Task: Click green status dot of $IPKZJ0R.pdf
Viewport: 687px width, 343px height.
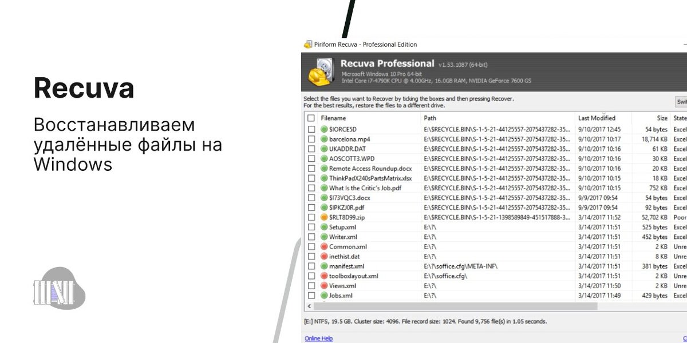Action: point(324,208)
